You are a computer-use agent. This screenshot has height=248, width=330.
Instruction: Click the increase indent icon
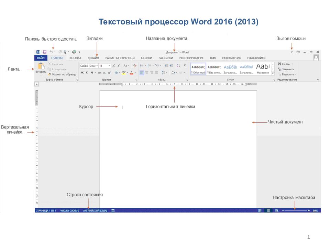(172, 66)
